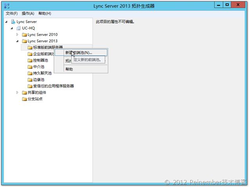This screenshot has height=187, width=249.
Task: Click the 受信任的应用程序服务器 folder icon
Action: click(30, 86)
